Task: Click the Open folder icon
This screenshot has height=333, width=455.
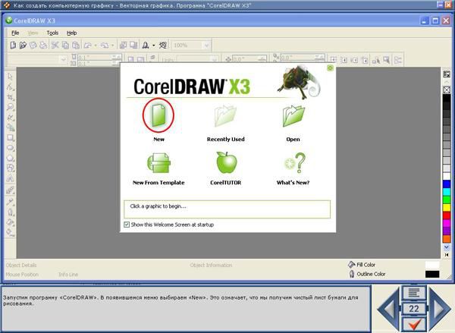Action: 293,116
